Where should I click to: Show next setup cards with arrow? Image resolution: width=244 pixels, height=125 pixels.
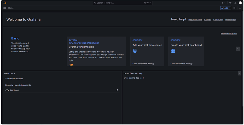click(237, 49)
